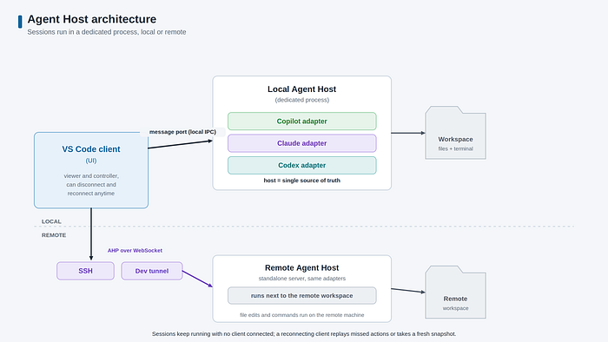The image size is (608, 342).
Task: Click the Remote workspace folder icon
Action: pos(456,293)
